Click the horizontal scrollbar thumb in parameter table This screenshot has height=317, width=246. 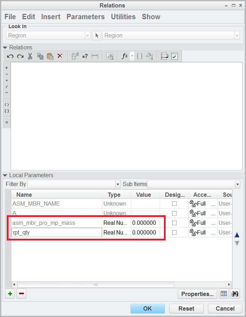[x=96, y=285]
